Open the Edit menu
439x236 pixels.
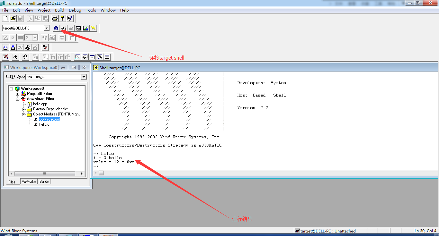click(16, 10)
